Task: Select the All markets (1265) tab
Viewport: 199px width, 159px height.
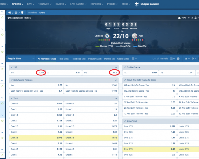Action: click(x=47, y=59)
